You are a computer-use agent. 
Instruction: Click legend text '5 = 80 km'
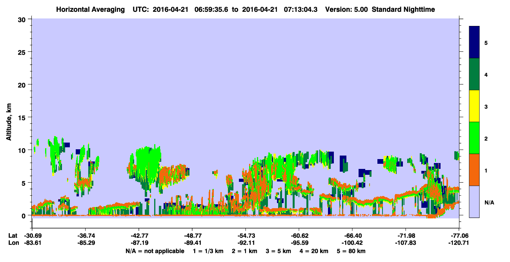(352, 251)
